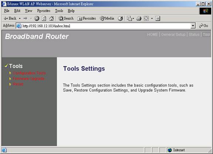Image resolution: width=213 pixels, height=154 pixels.
Task: Open the Favorites menu in menu bar
Action: pyautogui.click(x=44, y=11)
